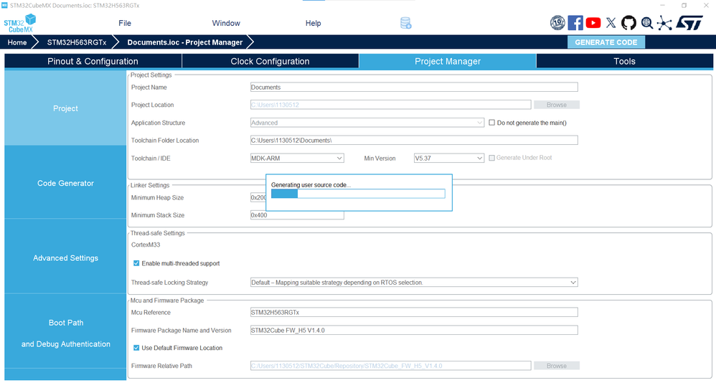Click the STM32CubeMX logo icon
Viewport: 716px width, 383px height.
pos(19,23)
